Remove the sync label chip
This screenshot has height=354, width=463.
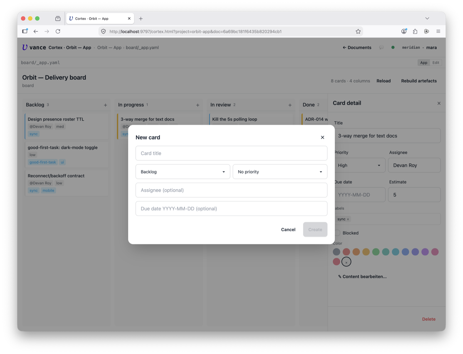pyautogui.click(x=348, y=219)
